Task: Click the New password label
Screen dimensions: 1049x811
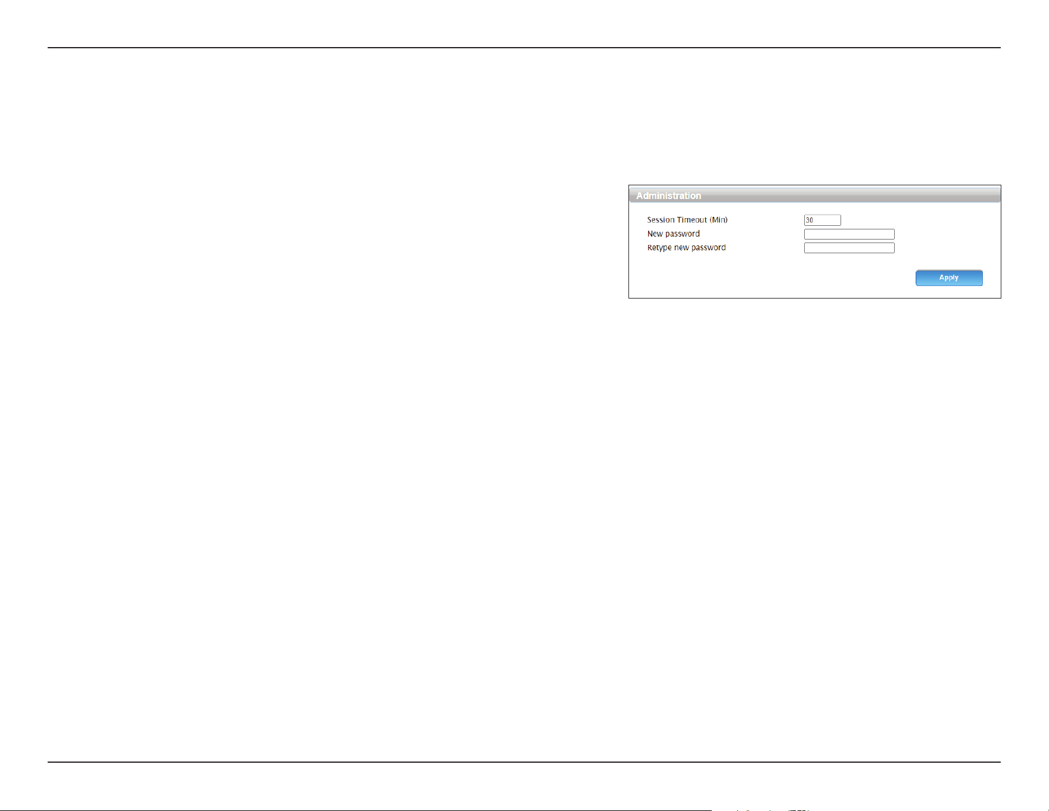Action: pyautogui.click(x=673, y=234)
